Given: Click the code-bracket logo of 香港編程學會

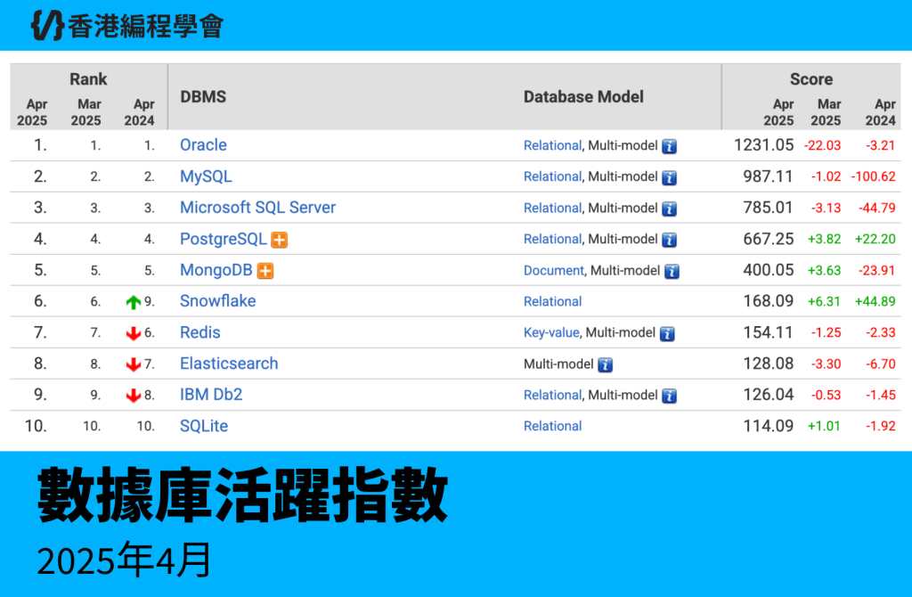Looking at the screenshot, I should [46, 25].
